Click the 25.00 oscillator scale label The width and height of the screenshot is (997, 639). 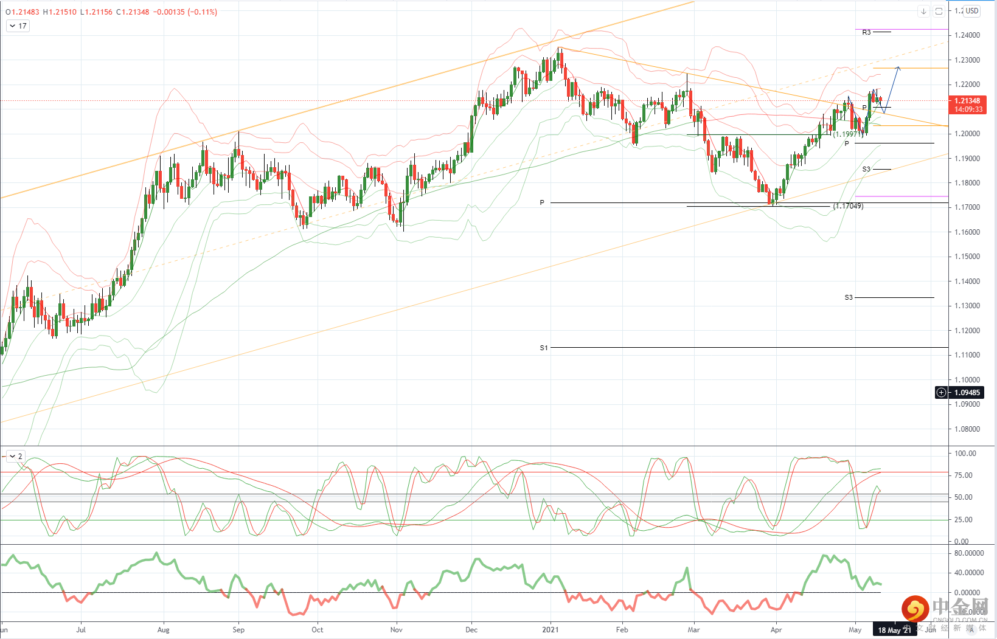point(964,520)
